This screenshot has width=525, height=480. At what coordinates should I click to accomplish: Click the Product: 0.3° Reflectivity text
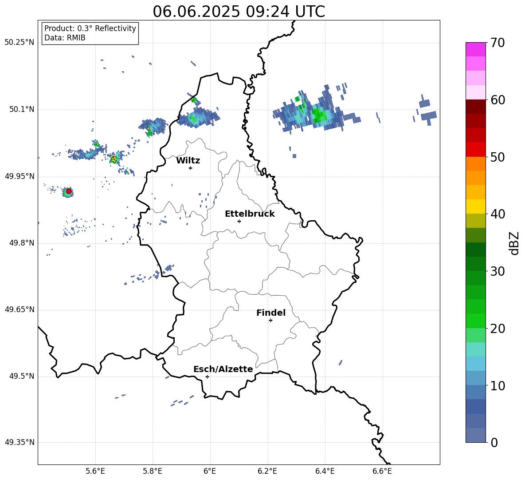click(90, 28)
